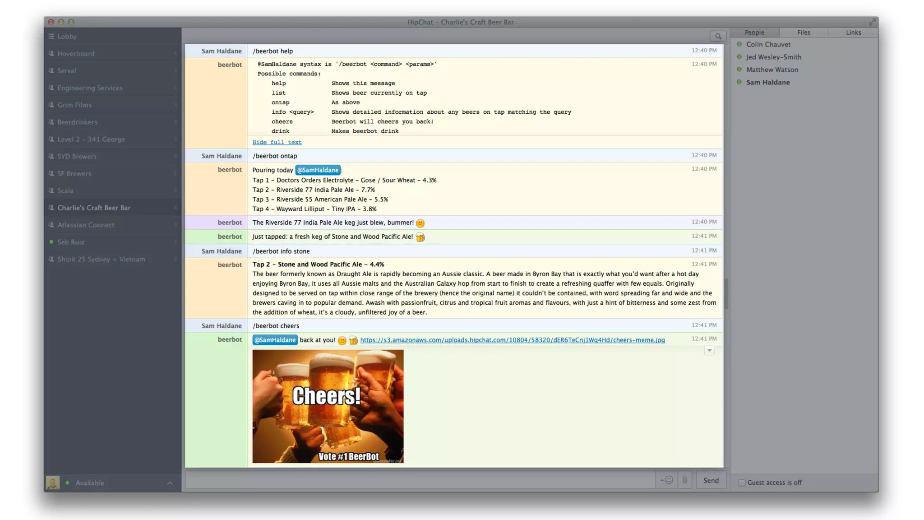
Task: Click the attachment paperclip icon
Action: (x=684, y=480)
